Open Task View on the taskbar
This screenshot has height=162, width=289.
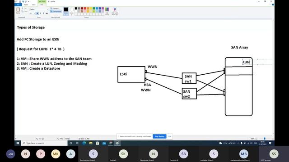[x=77, y=143]
